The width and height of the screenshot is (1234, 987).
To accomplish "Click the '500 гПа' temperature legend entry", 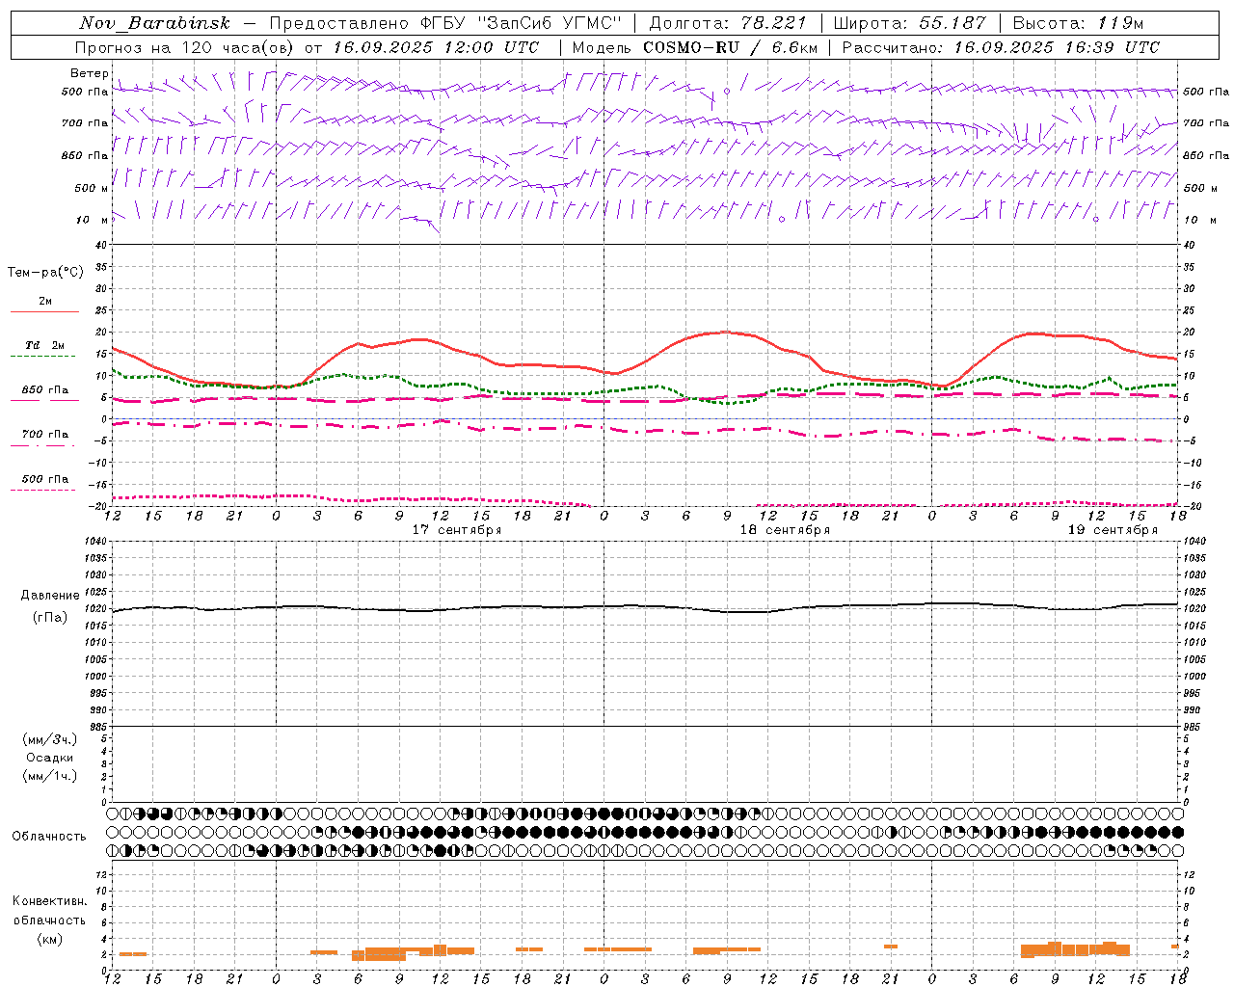I will pyautogui.click(x=45, y=479).
